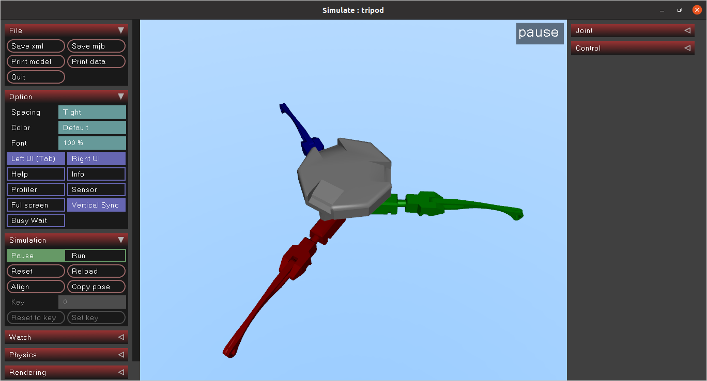Expand the Physics section
The height and width of the screenshot is (381, 707).
point(66,355)
